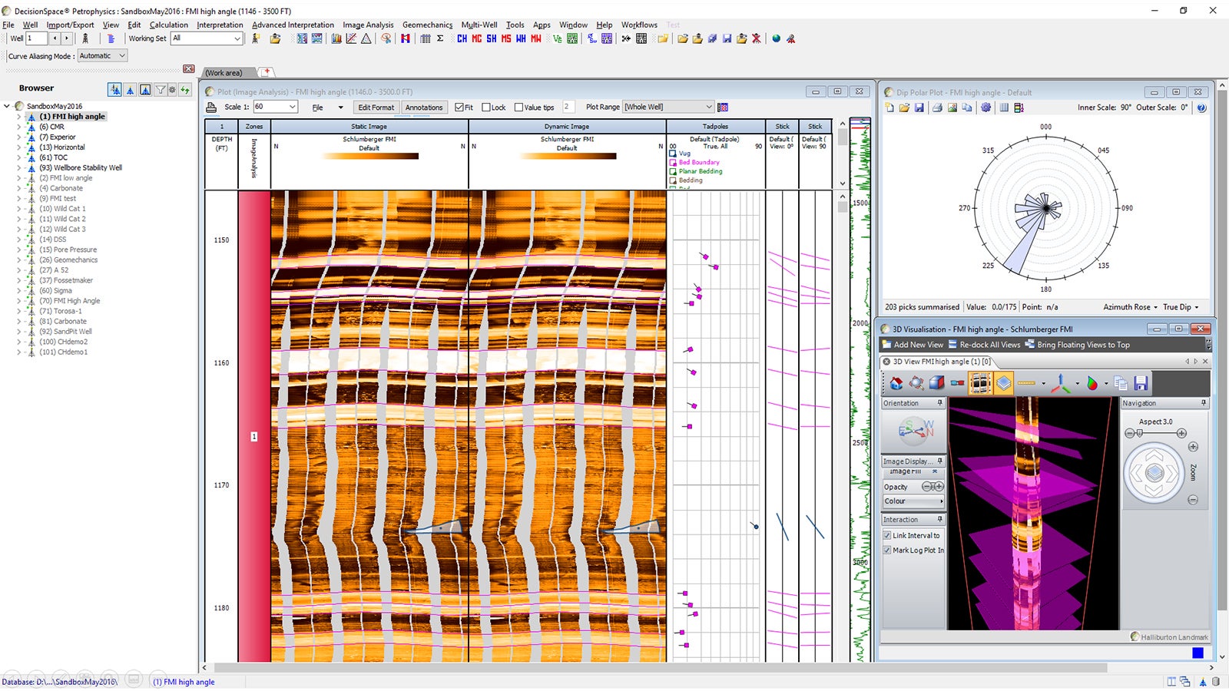The width and height of the screenshot is (1229, 691).
Task: Click the WH toolbar icon
Action: [521, 38]
